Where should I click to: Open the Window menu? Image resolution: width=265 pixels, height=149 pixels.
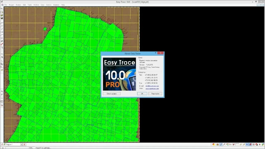56,5
